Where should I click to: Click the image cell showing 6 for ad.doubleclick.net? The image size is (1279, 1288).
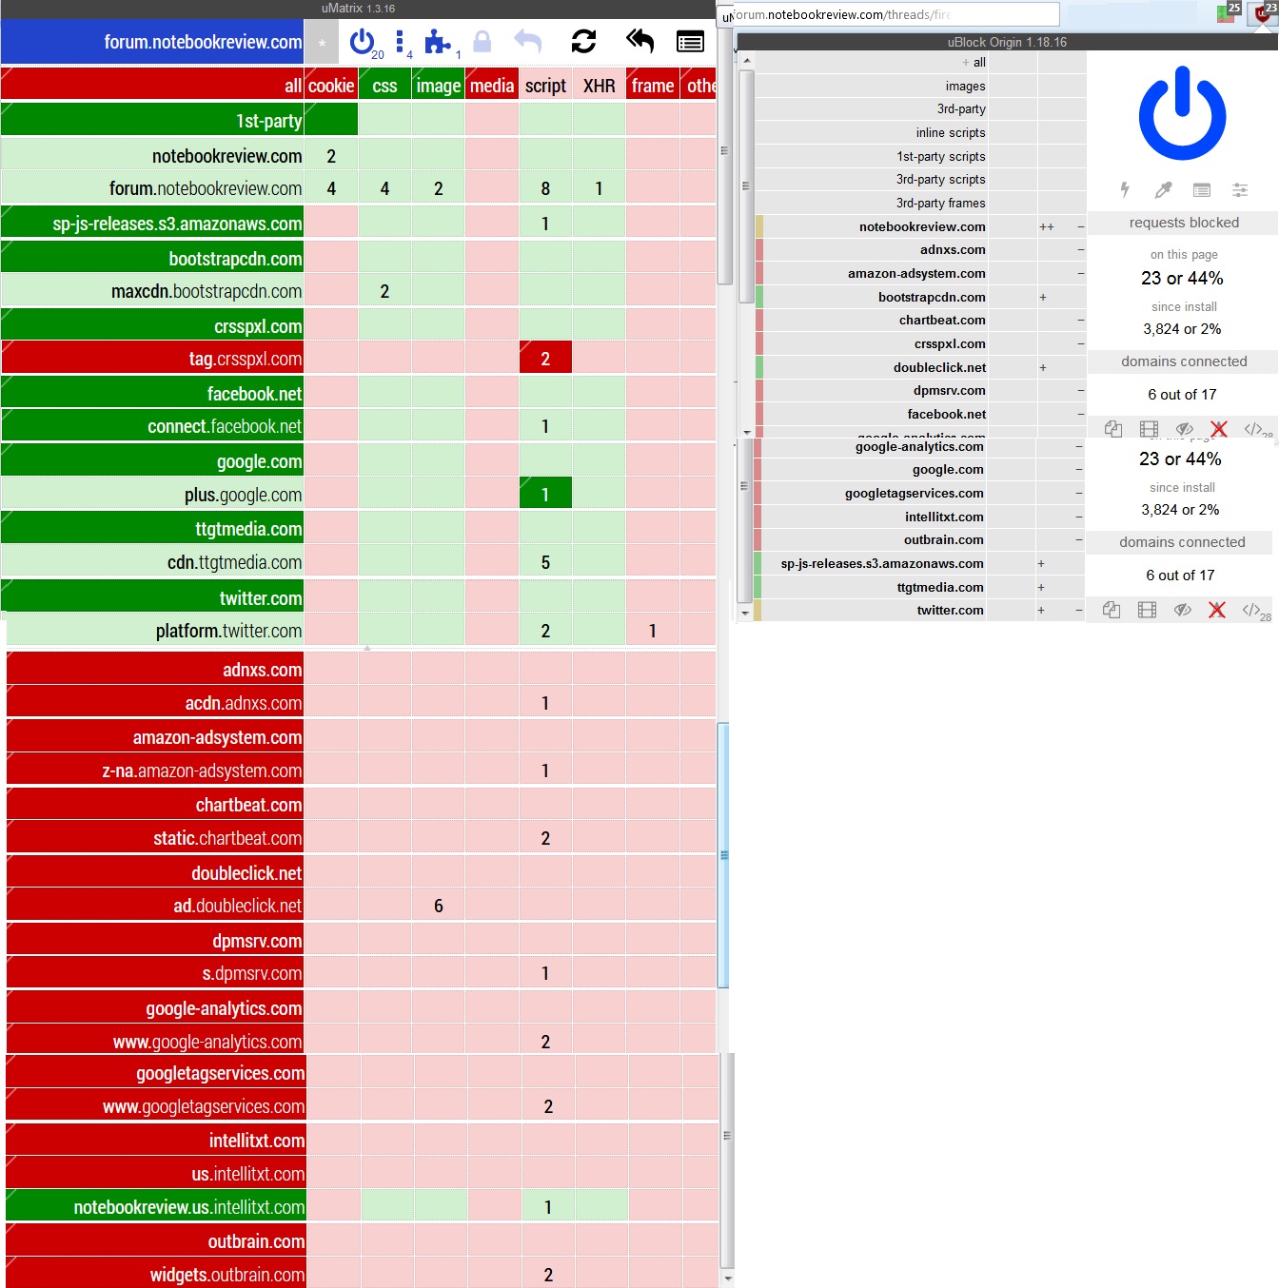click(x=439, y=906)
